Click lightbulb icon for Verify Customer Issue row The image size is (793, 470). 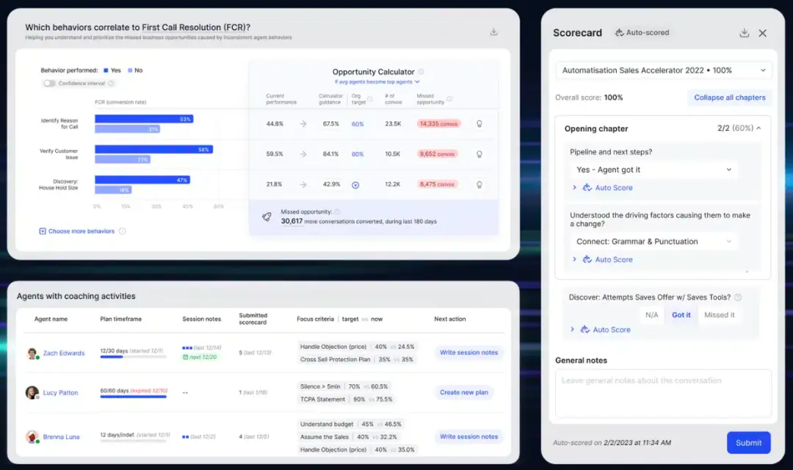tap(479, 154)
